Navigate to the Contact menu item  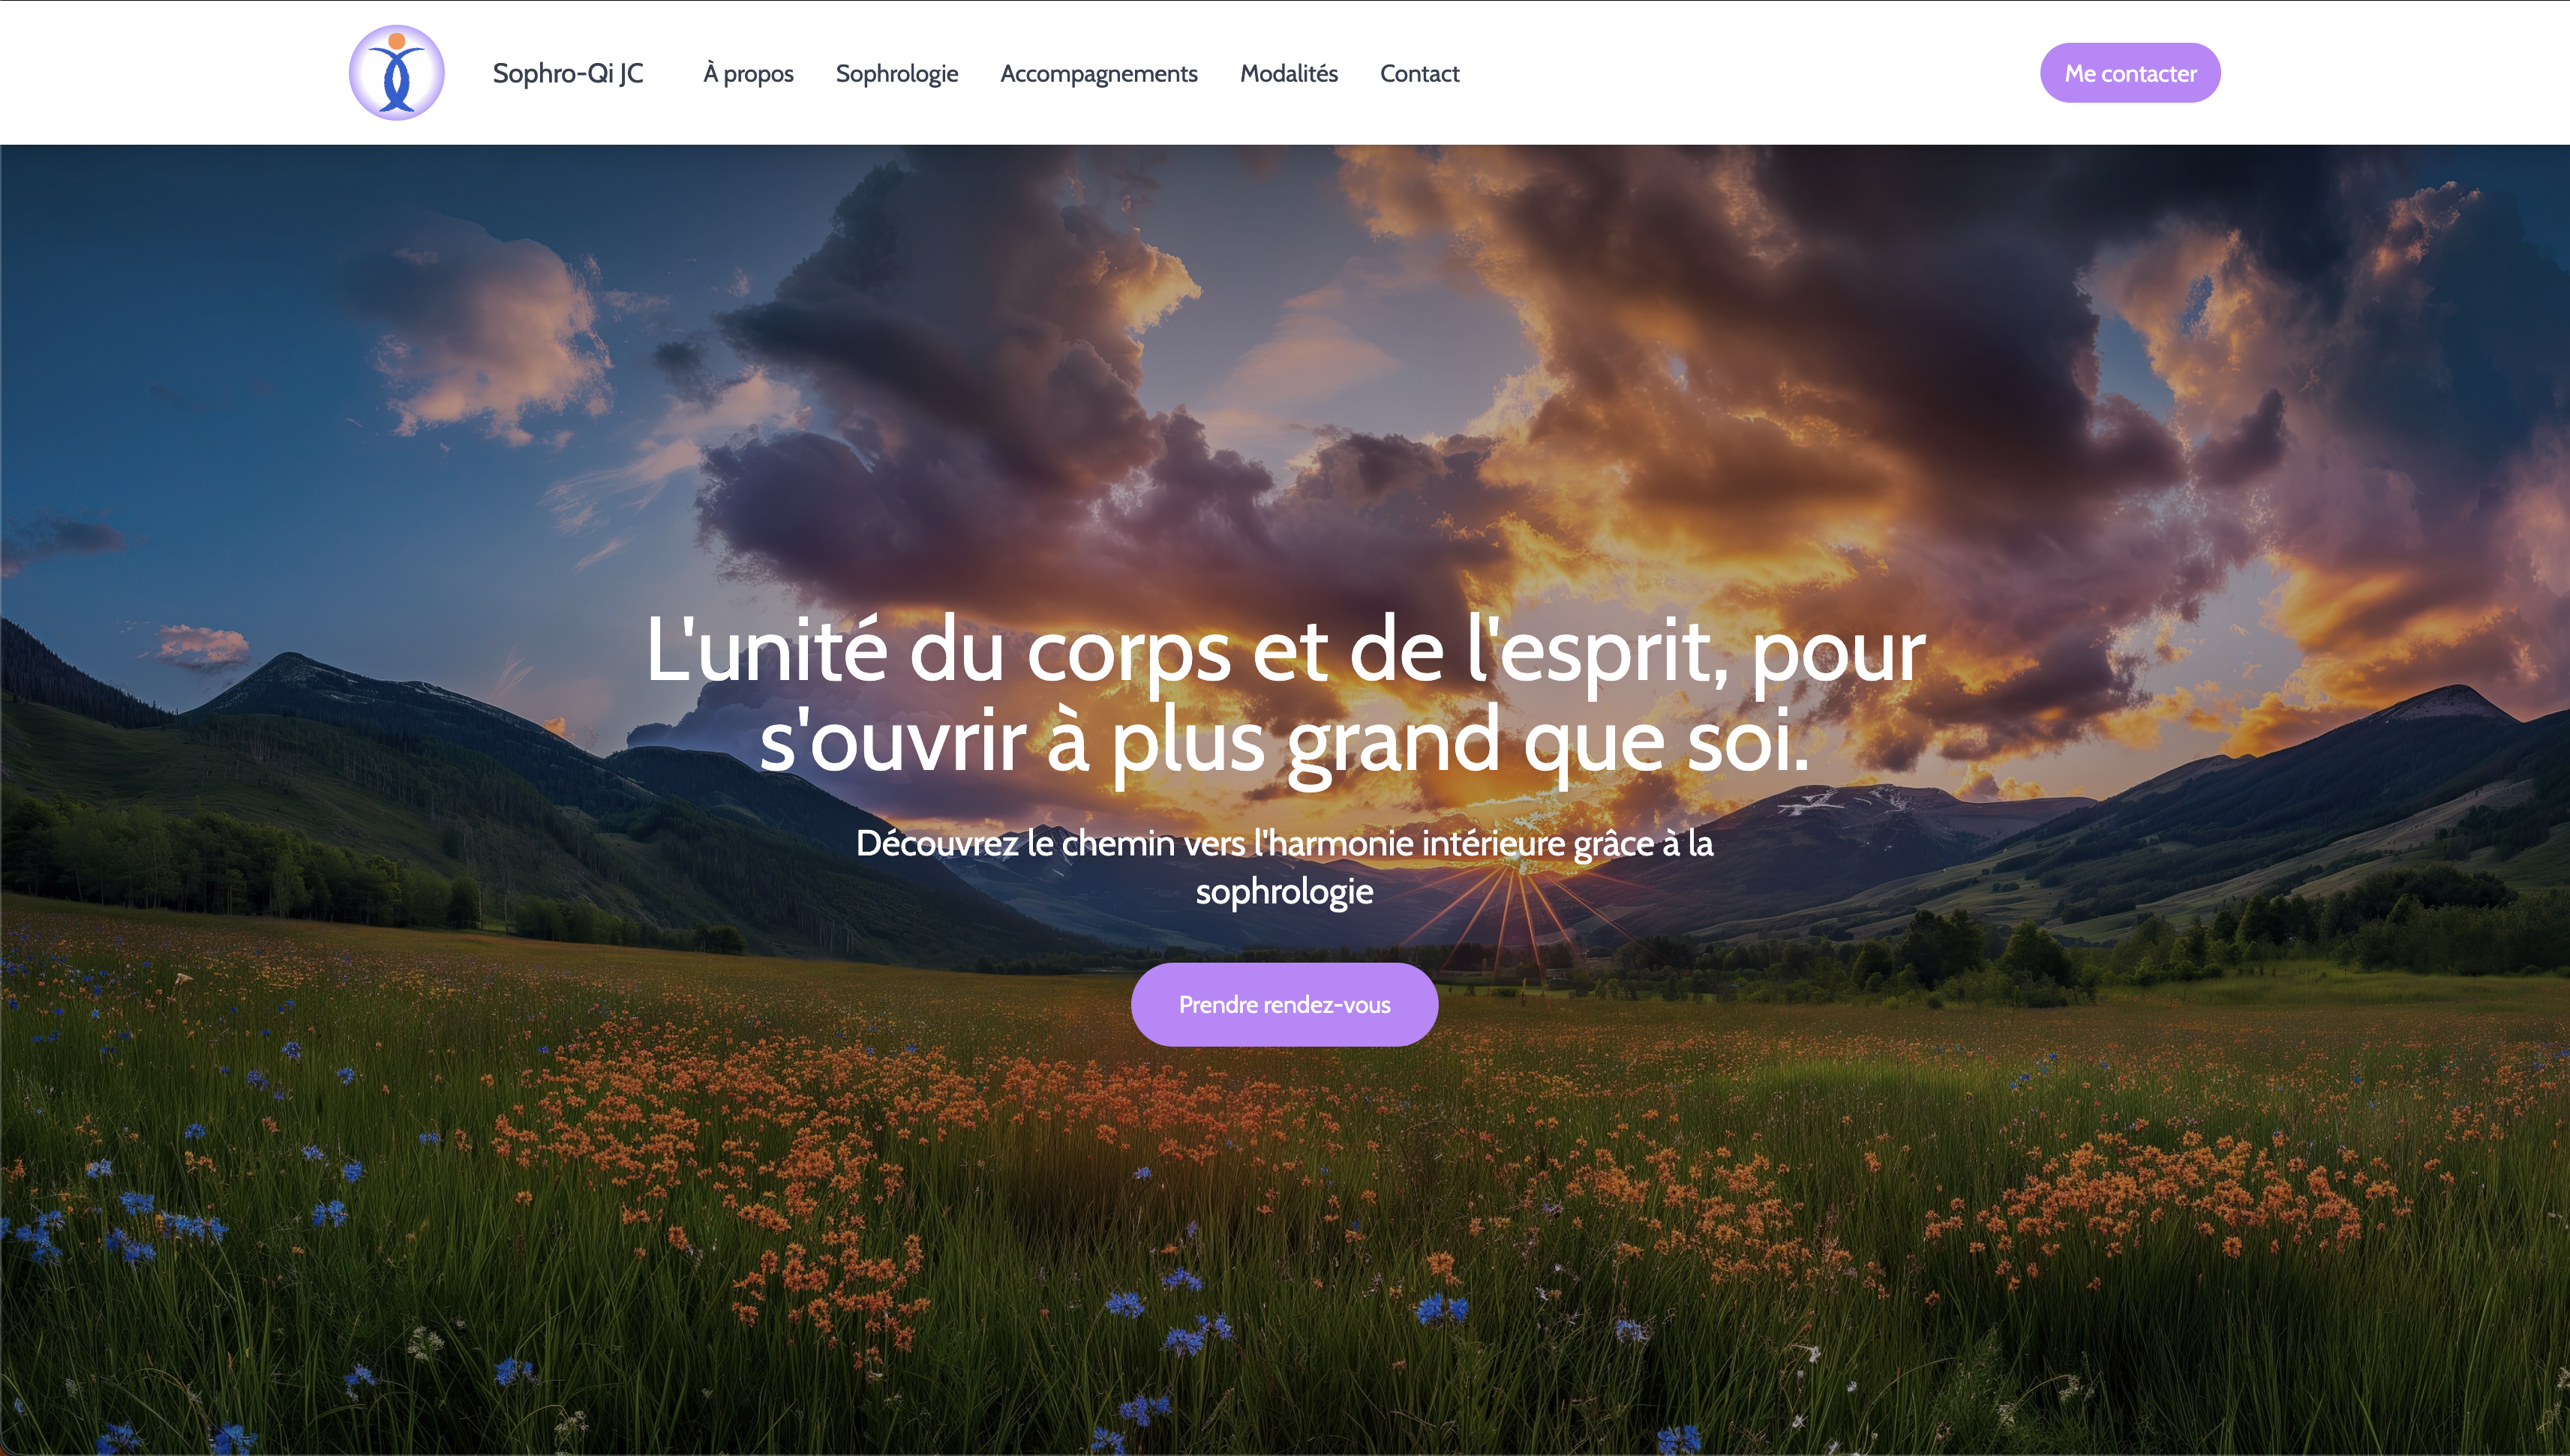(x=1419, y=74)
